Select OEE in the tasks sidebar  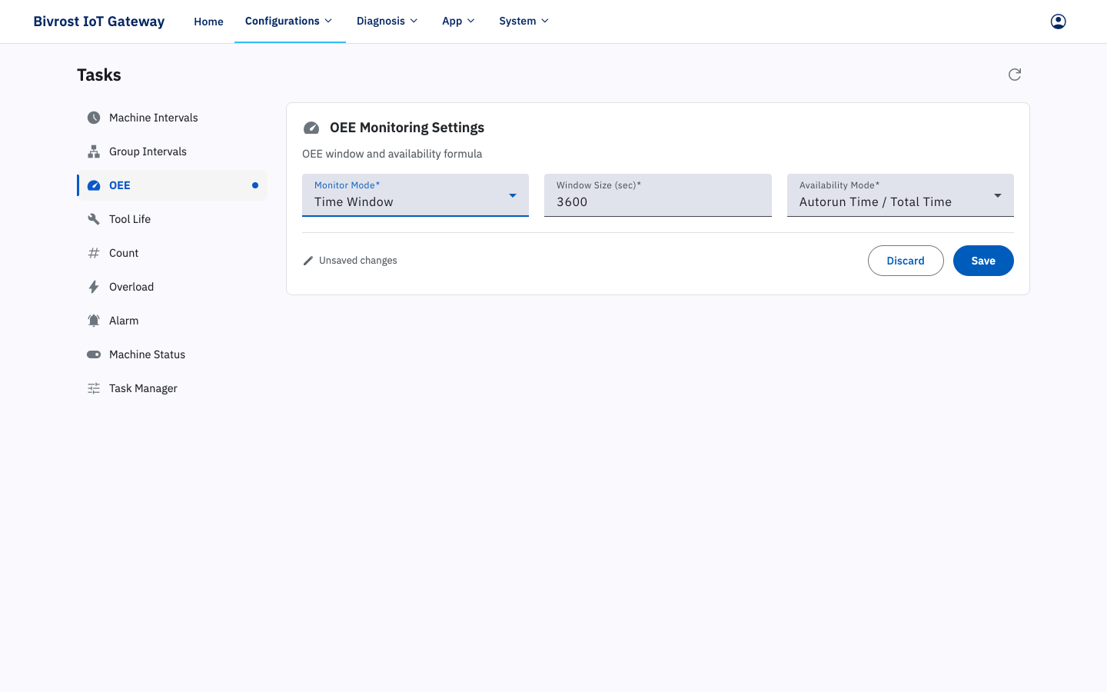pos(172,185)
